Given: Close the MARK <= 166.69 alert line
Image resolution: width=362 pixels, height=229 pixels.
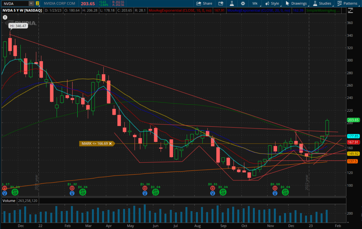Looking at the screenshot, I should click(110, 144).
